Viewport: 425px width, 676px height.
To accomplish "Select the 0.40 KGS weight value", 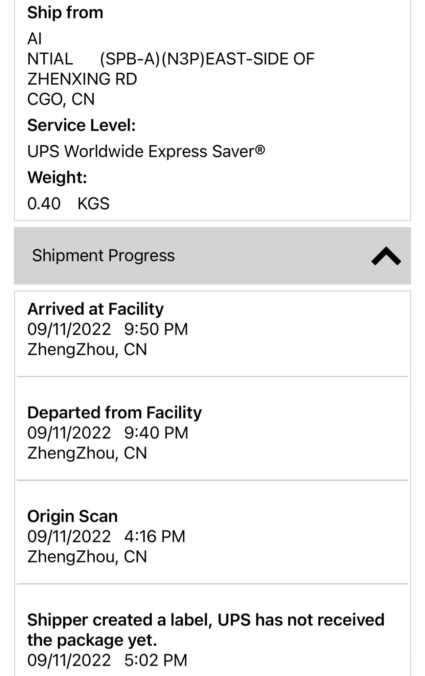I will point(68,203).
